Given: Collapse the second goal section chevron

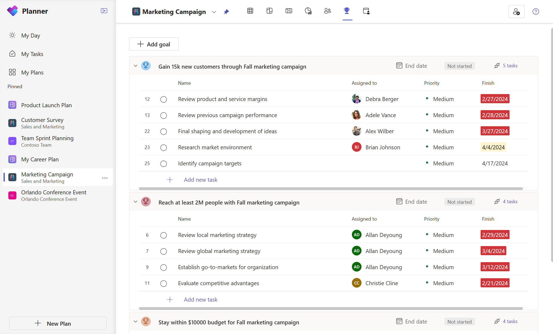Looking at the screenshot, I should point(135,202).
